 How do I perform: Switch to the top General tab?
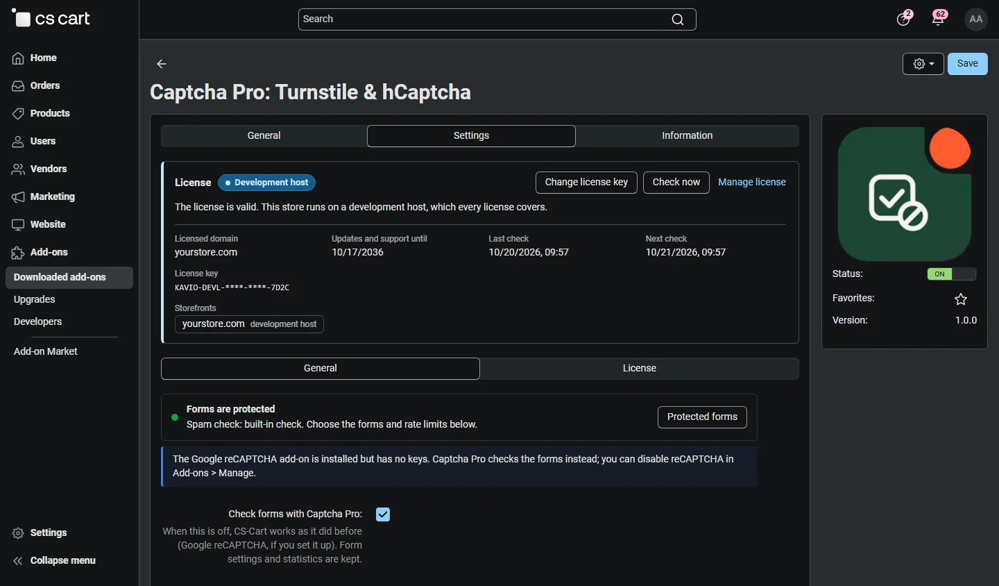point(264,136)
